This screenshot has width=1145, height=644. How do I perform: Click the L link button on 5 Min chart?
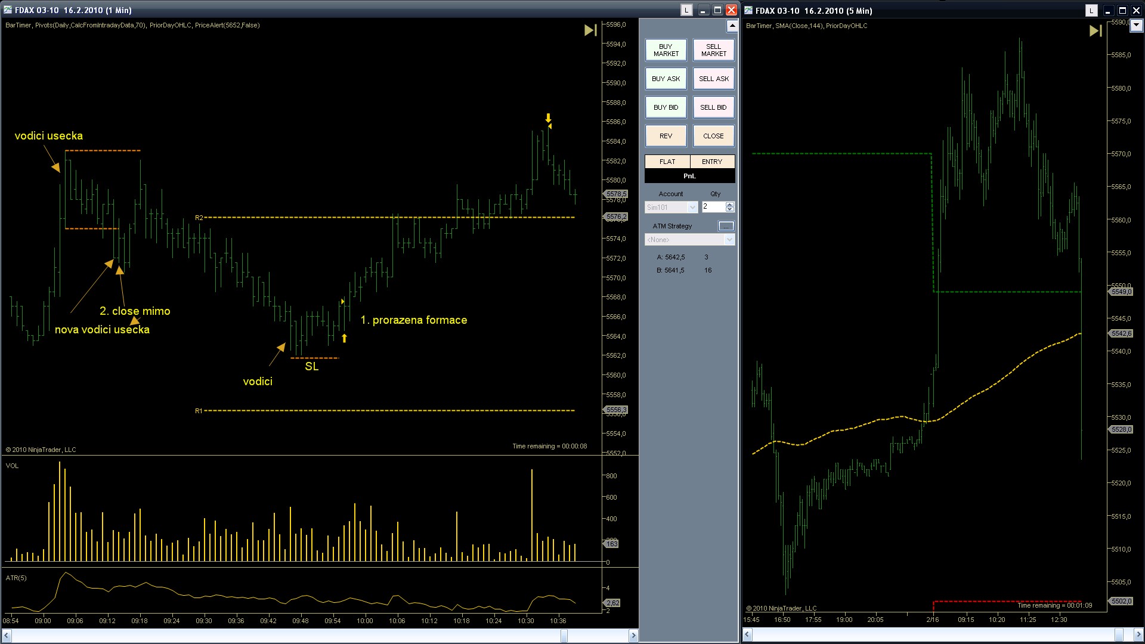pos(1091,11)
